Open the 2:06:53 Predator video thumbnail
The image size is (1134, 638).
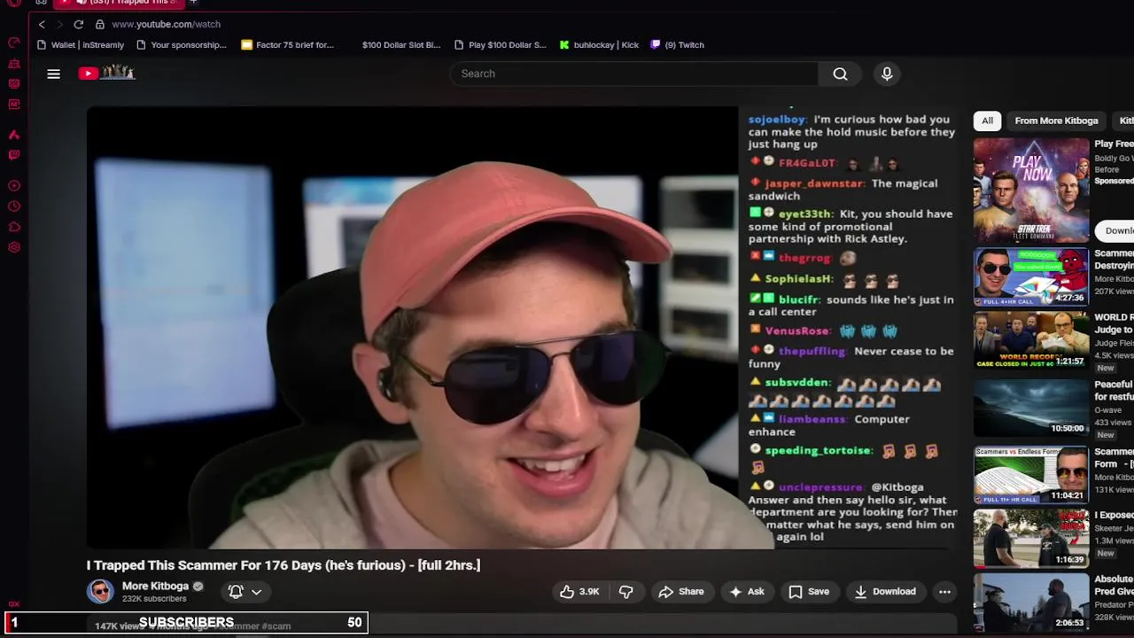[x=1031, y=602]
